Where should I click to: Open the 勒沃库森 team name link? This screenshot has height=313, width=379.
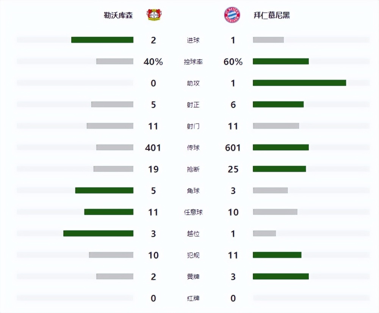point(118,15)
